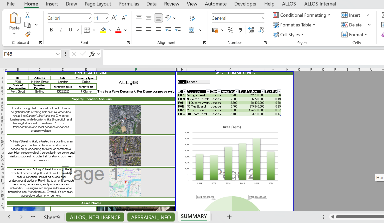The height and width of the screenshot is (223, 384).
Task: Click the Insert Function fx icon
Action: pyautogui.click(x=92, y=54)
